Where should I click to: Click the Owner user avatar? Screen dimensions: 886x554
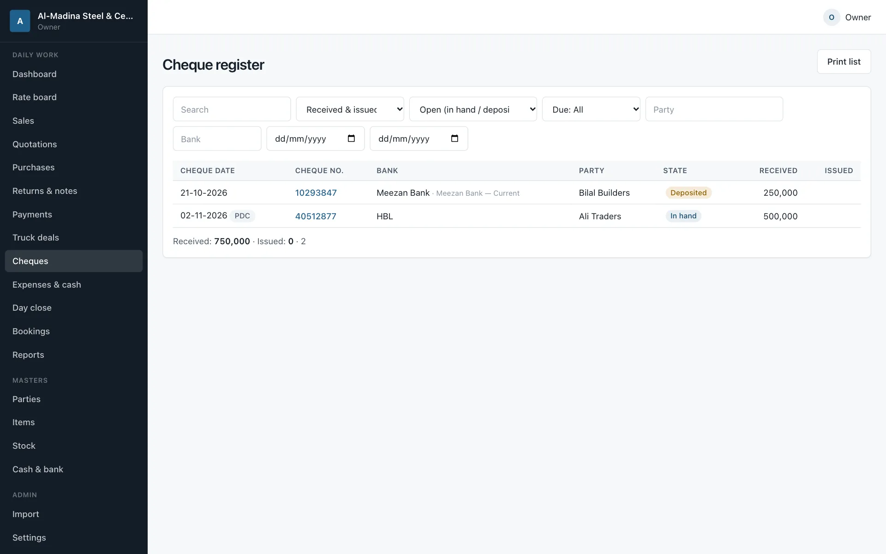point(832,17)
